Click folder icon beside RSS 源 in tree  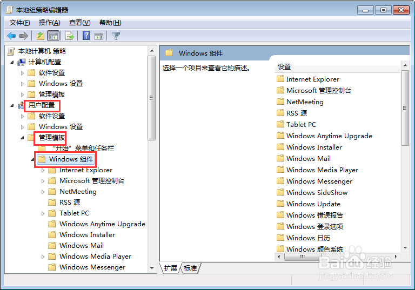(x=52, y=203)
